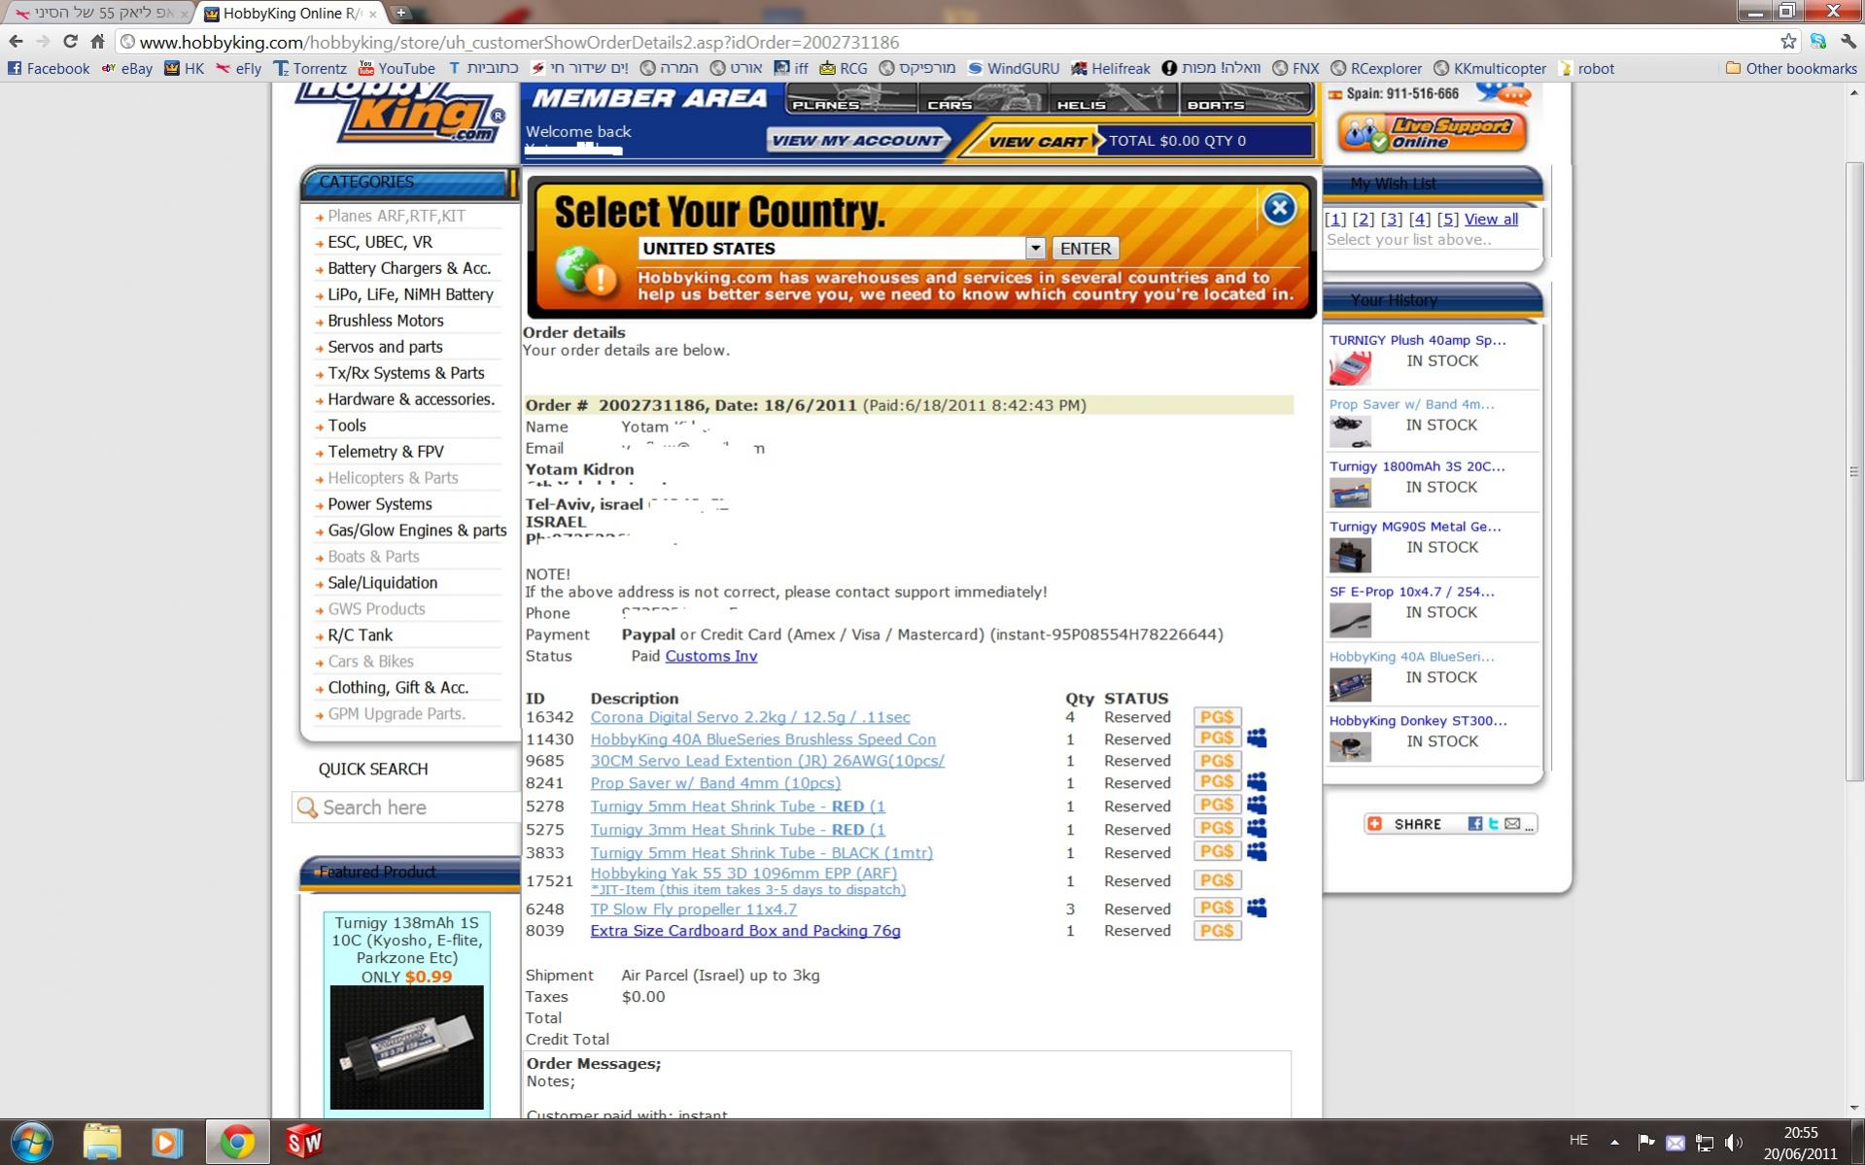Open wish list View all link
The image size is (1865, 1165).
(1491, 219)
